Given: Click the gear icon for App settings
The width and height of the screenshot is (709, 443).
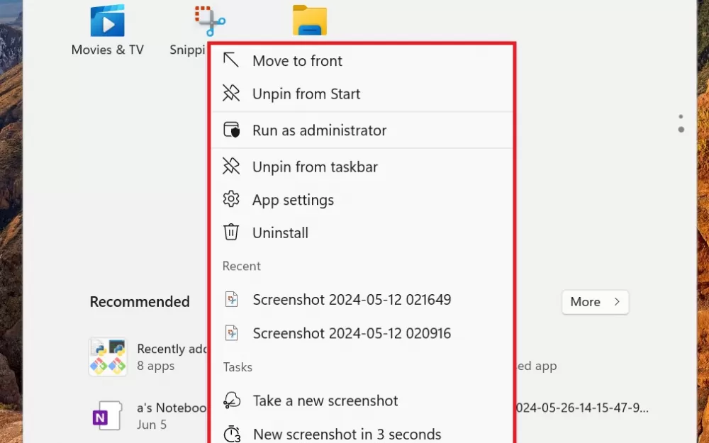Looking at the screenshot, I should tap(231, 200).
